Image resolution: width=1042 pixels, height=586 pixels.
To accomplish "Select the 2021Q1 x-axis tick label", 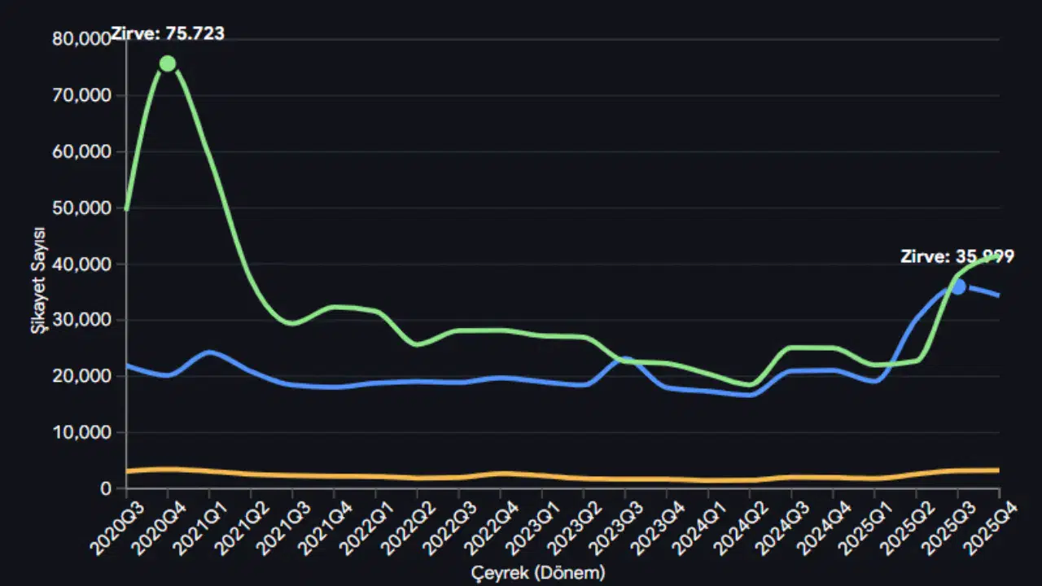I will point(192,523).
